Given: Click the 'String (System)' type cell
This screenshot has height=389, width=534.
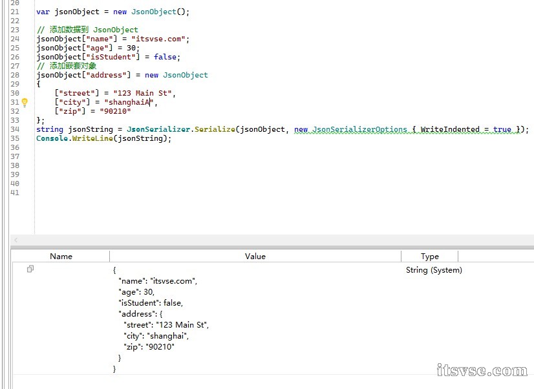Looking at the screenshot, I should click(434, 270).
